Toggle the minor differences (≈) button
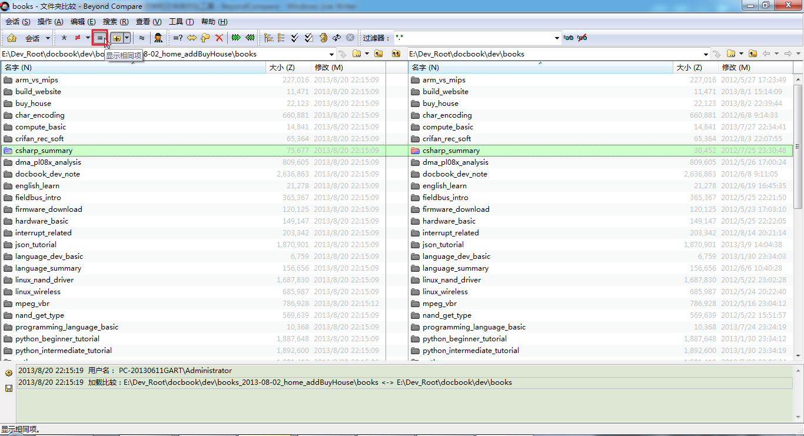804x436 pixels. click(x=142, y=38)
